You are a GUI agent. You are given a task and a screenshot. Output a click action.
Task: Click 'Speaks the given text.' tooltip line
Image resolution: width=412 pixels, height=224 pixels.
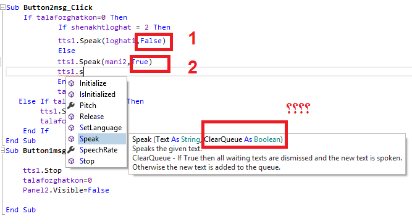pyautogui.click(x=167, y=149)
